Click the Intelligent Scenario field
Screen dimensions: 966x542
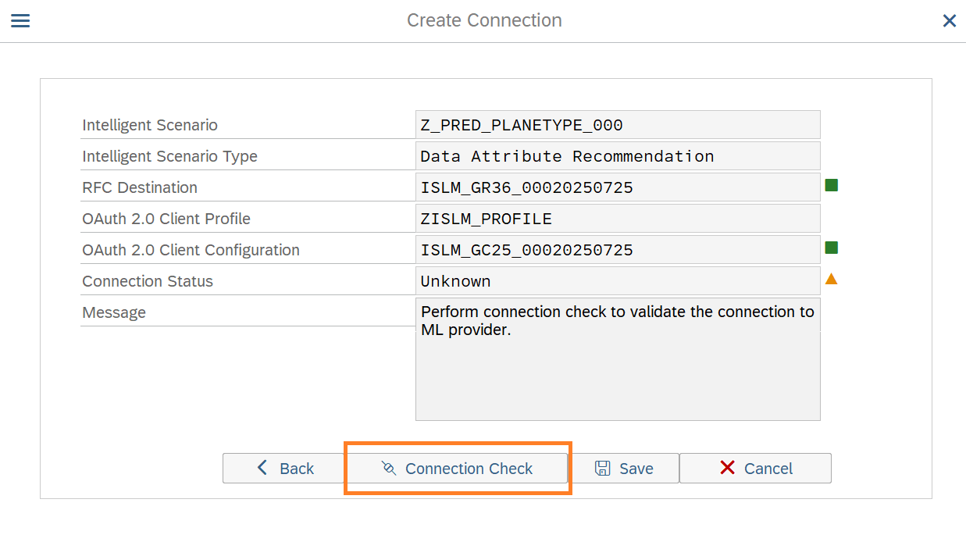617,125
